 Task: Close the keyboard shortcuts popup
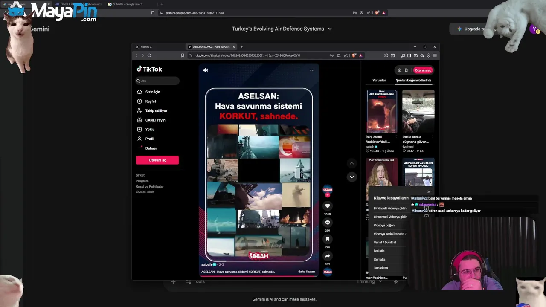coord(429,192)
